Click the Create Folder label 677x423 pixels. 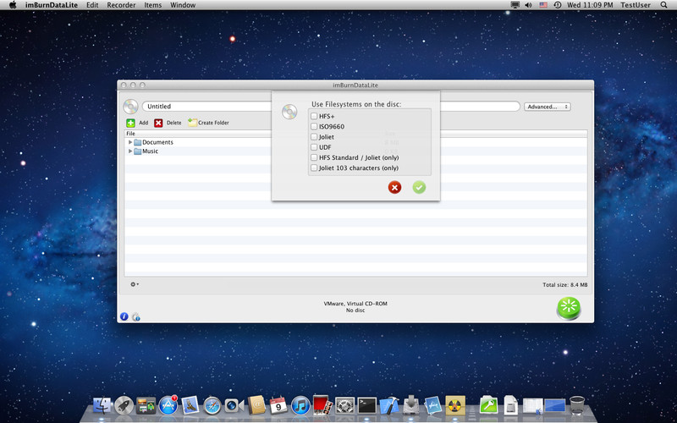tap(213, 123)
